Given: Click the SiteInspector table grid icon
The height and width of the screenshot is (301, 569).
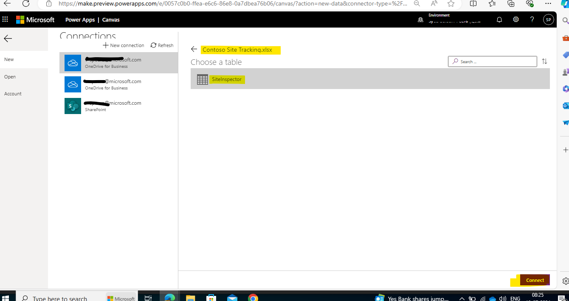Looking at the screenshot, I should coord(203,79).
